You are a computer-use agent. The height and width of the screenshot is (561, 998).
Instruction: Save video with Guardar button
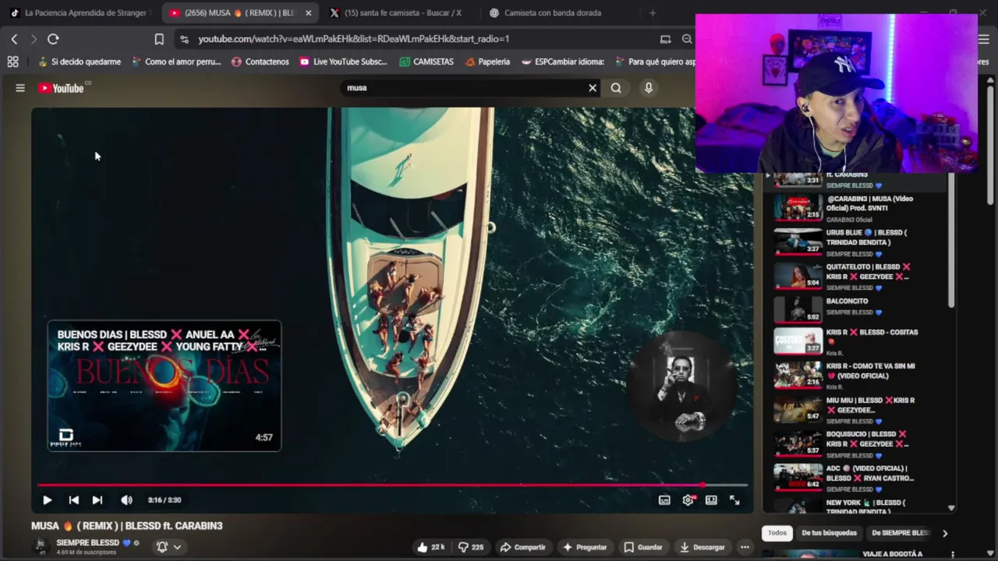(x=643, y=547)
